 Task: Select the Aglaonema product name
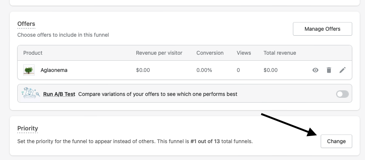click(54, 70)
